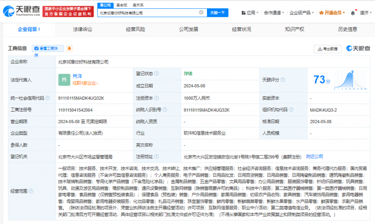Click the green 肖 avatar icon
This screenshot has width=375, height=224.
(64, 80)
